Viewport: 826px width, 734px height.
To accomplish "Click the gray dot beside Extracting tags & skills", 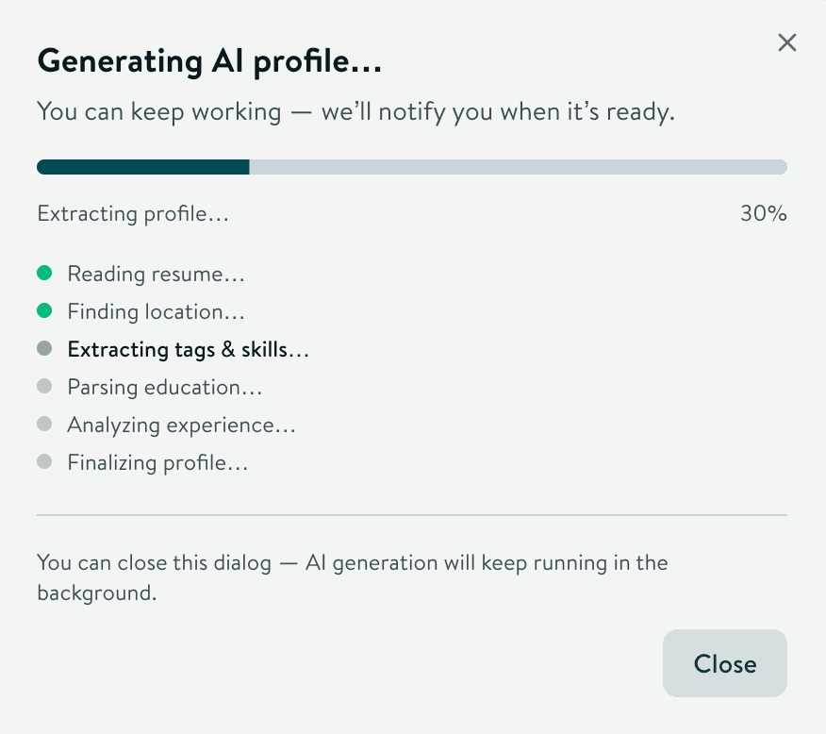I will [x=44, y=348].
